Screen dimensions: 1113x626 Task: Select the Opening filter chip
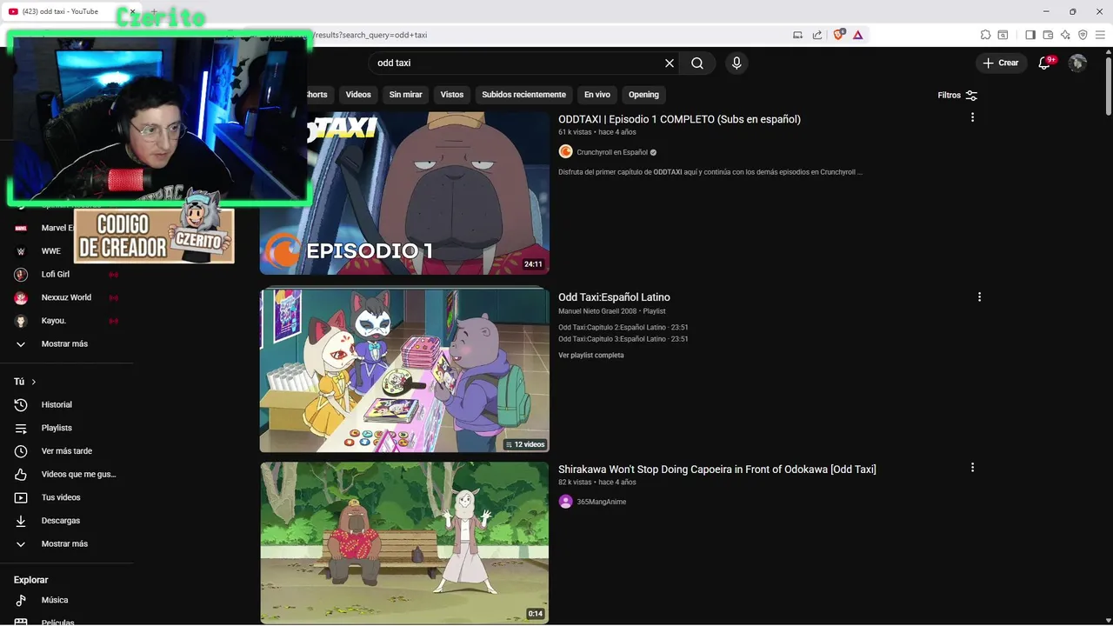[x=643, y=95]
